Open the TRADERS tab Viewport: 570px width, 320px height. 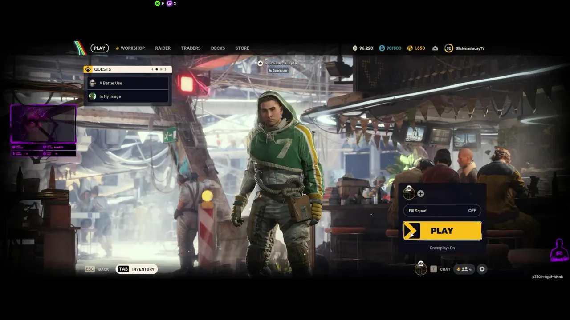pos(191,48)
